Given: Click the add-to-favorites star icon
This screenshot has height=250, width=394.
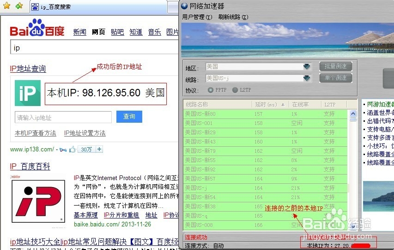Looking at the screenshot, I should click(19, 6).
